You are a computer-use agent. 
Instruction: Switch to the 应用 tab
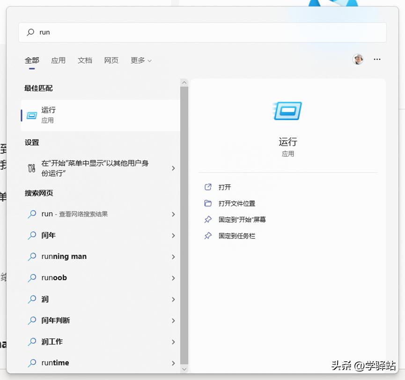tap(59, 60)
